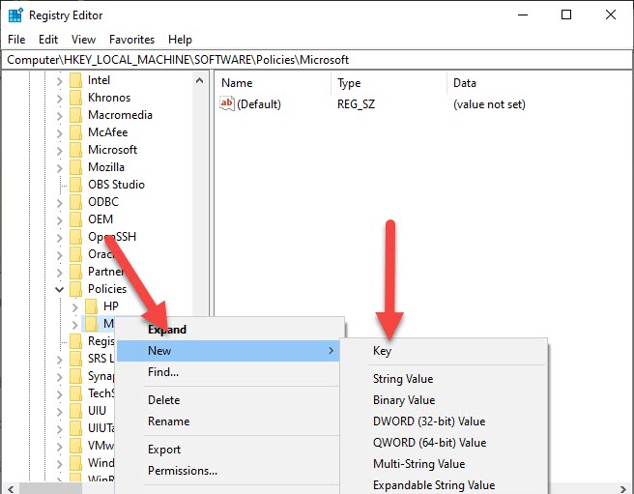The image size is (634, 494).
Task: Open the Favorites menu
Action: coord(131,40)
